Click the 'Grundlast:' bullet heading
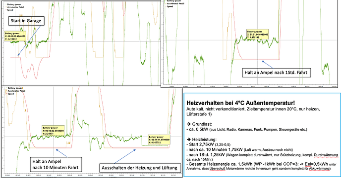Viewport: 342px width, 178px height. click(x=199, y=124)
